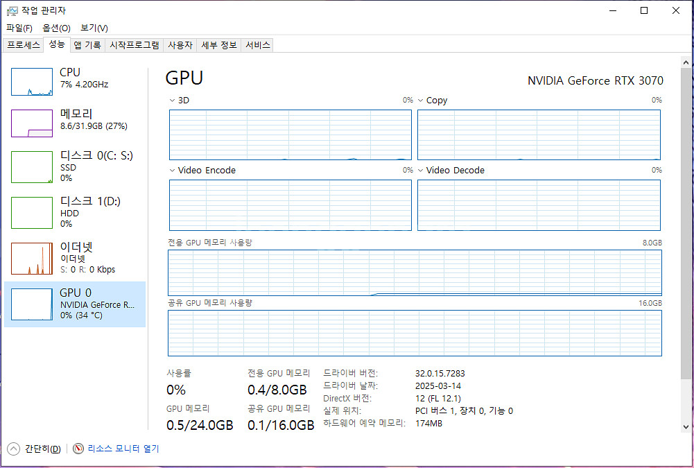The width and height of the screenshot is (694, 468).
Task: Open the 파일(F) menu
Action: click(x=19, y=28)
